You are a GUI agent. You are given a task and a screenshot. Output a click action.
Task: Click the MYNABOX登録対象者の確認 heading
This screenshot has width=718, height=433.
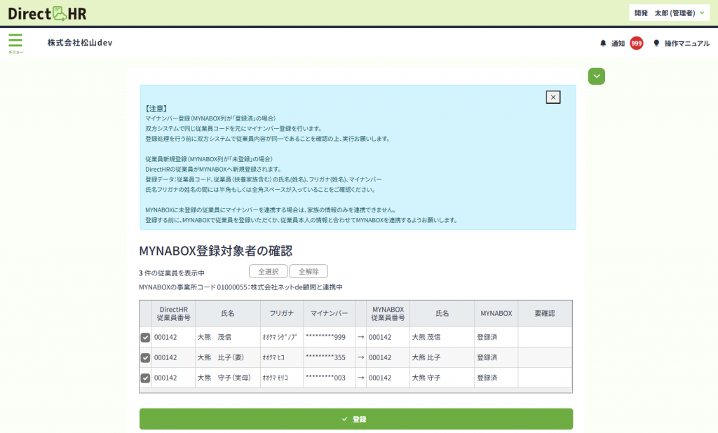216,251
